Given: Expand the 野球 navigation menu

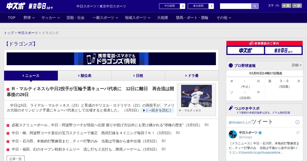Looking at the screenshot, I should click(29, 18).
